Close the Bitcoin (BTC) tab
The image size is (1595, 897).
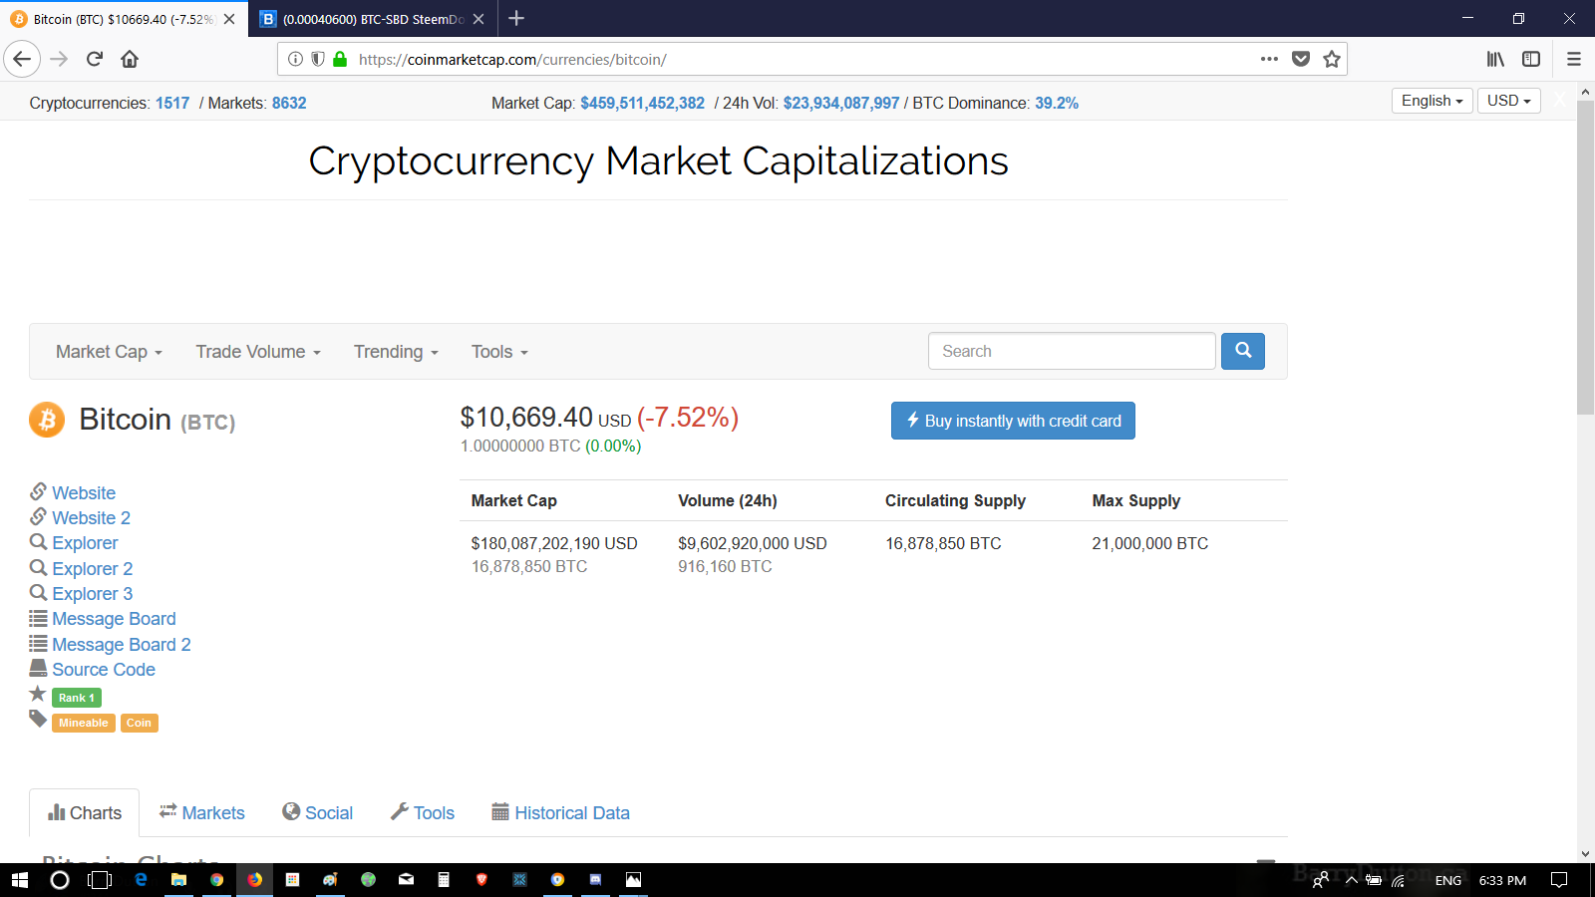[229, 19]
